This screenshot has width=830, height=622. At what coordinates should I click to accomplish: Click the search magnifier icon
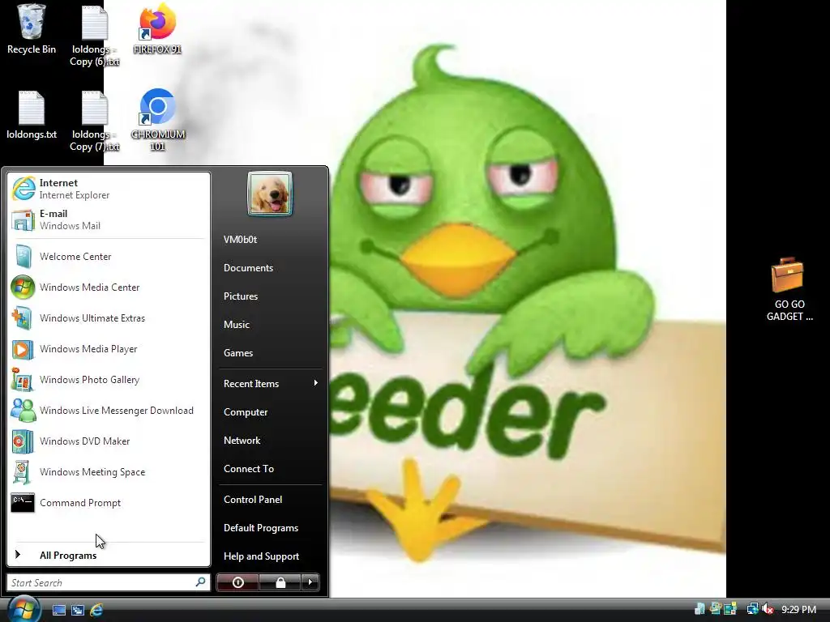(x=200, y=582)
